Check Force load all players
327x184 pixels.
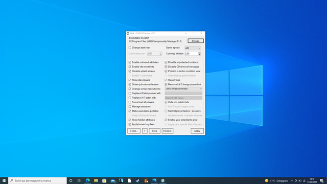(x=130, y=102)
